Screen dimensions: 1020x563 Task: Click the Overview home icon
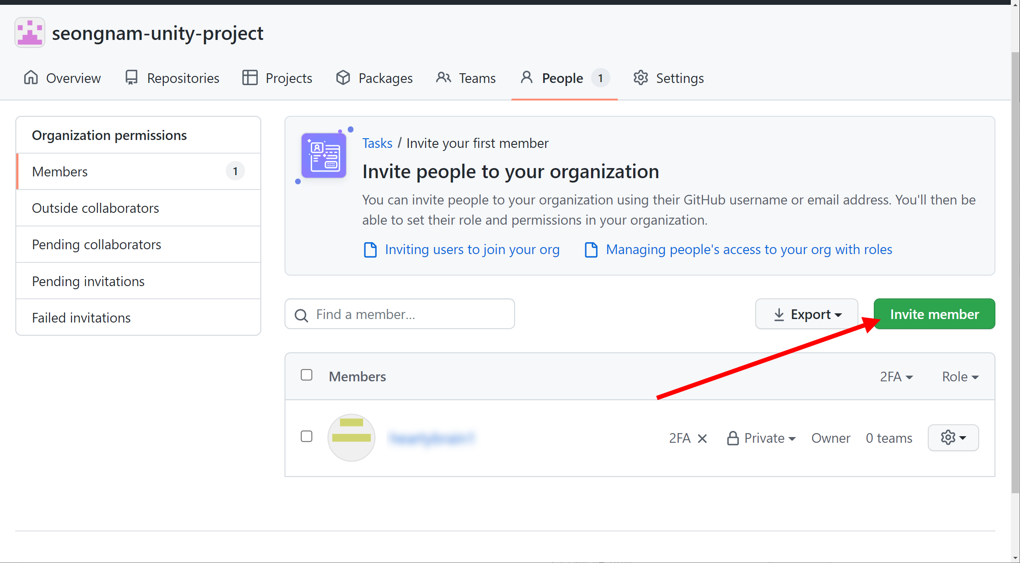click(31, 78)
